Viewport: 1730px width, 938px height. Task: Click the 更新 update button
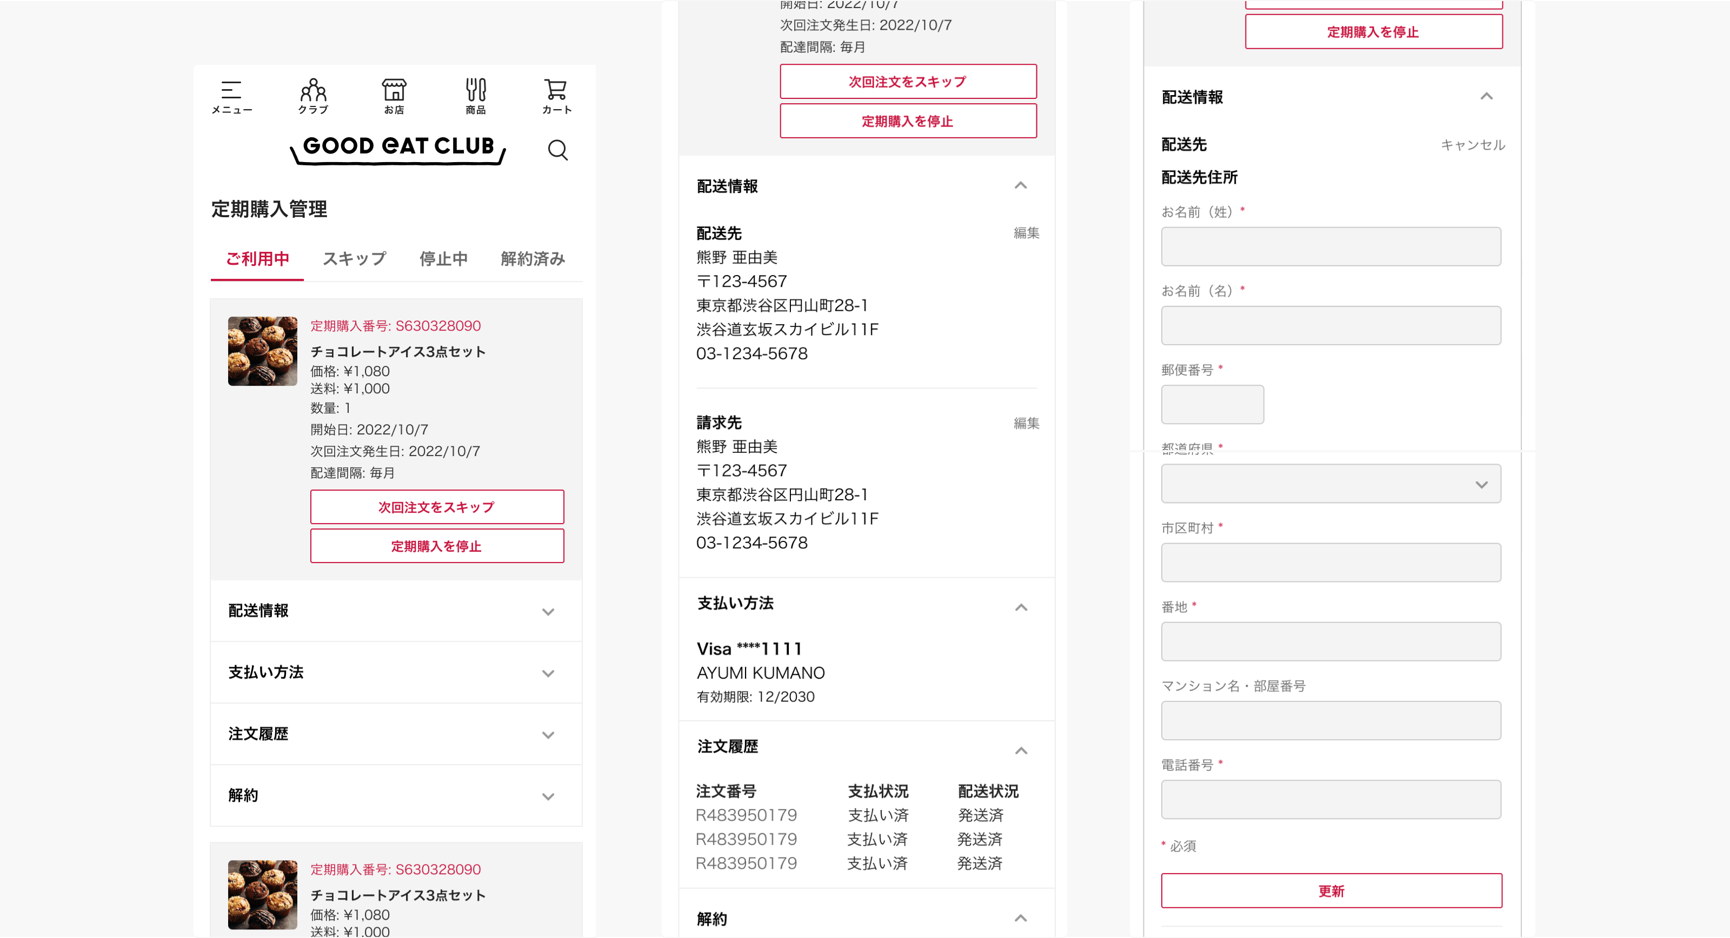pyautogui.click(x=1331, y=890)
